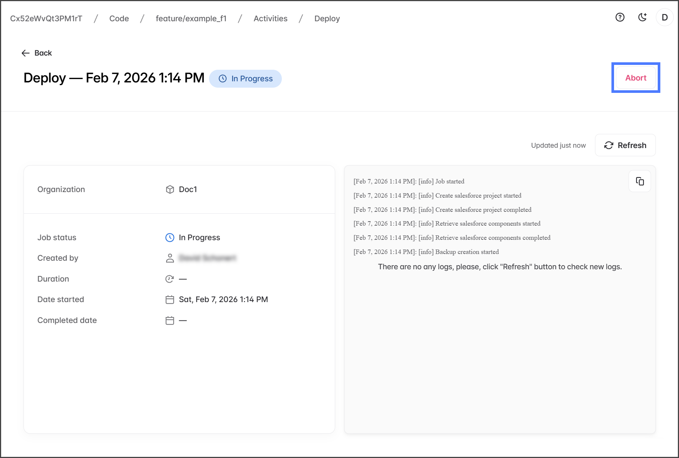This screenshot has height=458, width=679.
Task: Click the Date started calendar icon
Action: click(x=170, y=299)
